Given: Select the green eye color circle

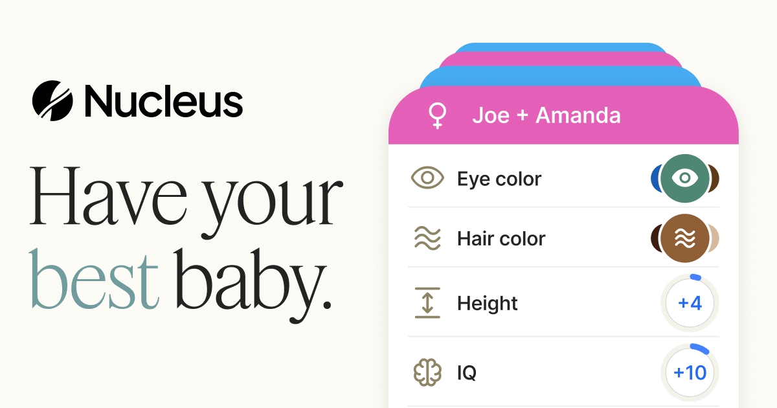Looking at the screenshot, I should [685, 178].
